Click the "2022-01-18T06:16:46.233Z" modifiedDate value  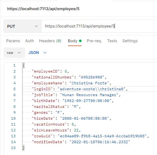(100, 142)
